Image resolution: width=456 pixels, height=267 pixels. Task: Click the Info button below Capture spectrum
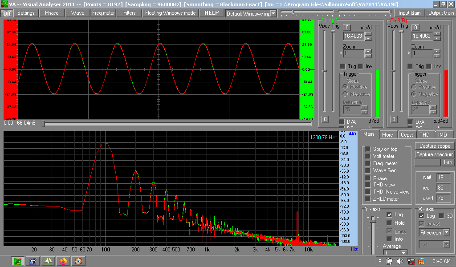[x=448, y=162]
